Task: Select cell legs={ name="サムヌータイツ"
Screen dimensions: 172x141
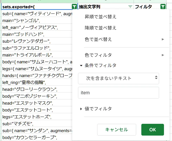Action: 37,68
